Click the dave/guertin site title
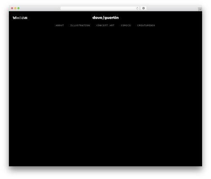This screenshot has height=179, width=211. [x=105, y=18]
